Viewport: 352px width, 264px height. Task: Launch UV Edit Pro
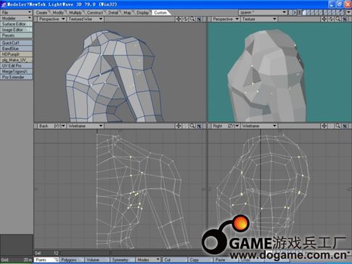[16, 66]
